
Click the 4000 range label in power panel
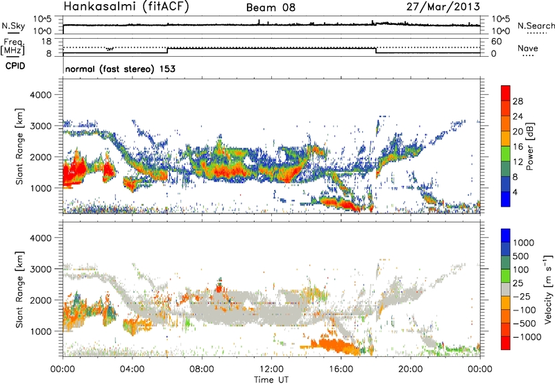[x=40, y=95]
